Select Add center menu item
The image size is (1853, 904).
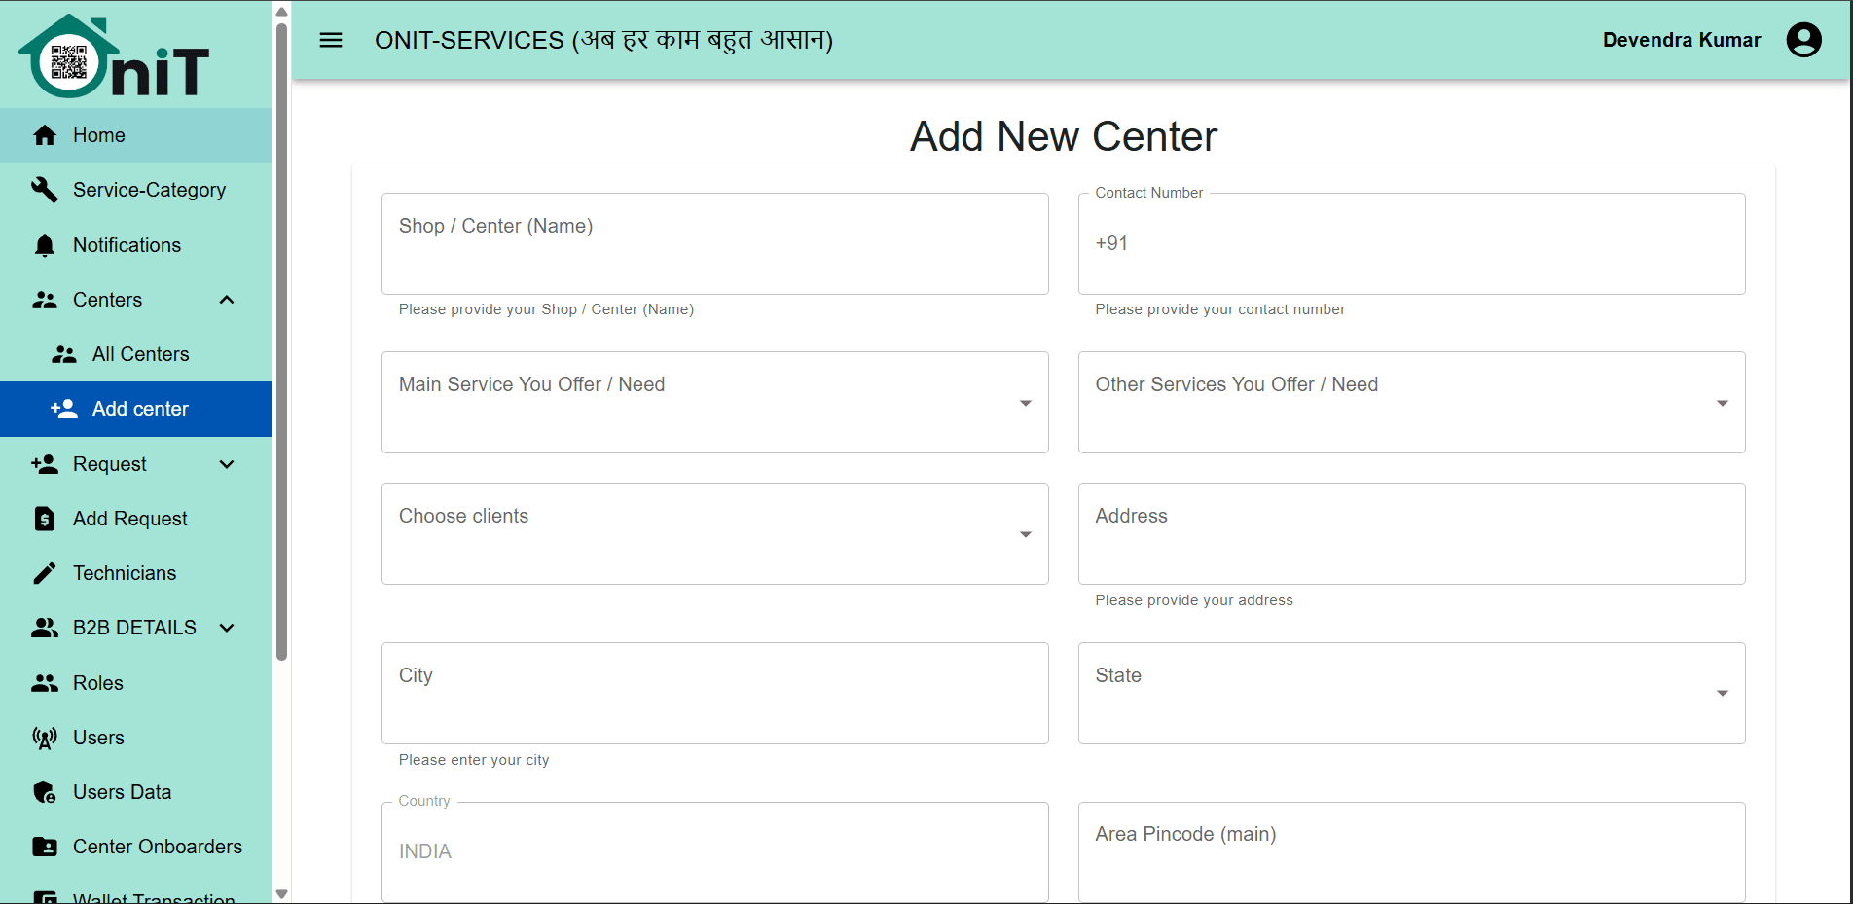pyautogui.click(x=136, y=409)
